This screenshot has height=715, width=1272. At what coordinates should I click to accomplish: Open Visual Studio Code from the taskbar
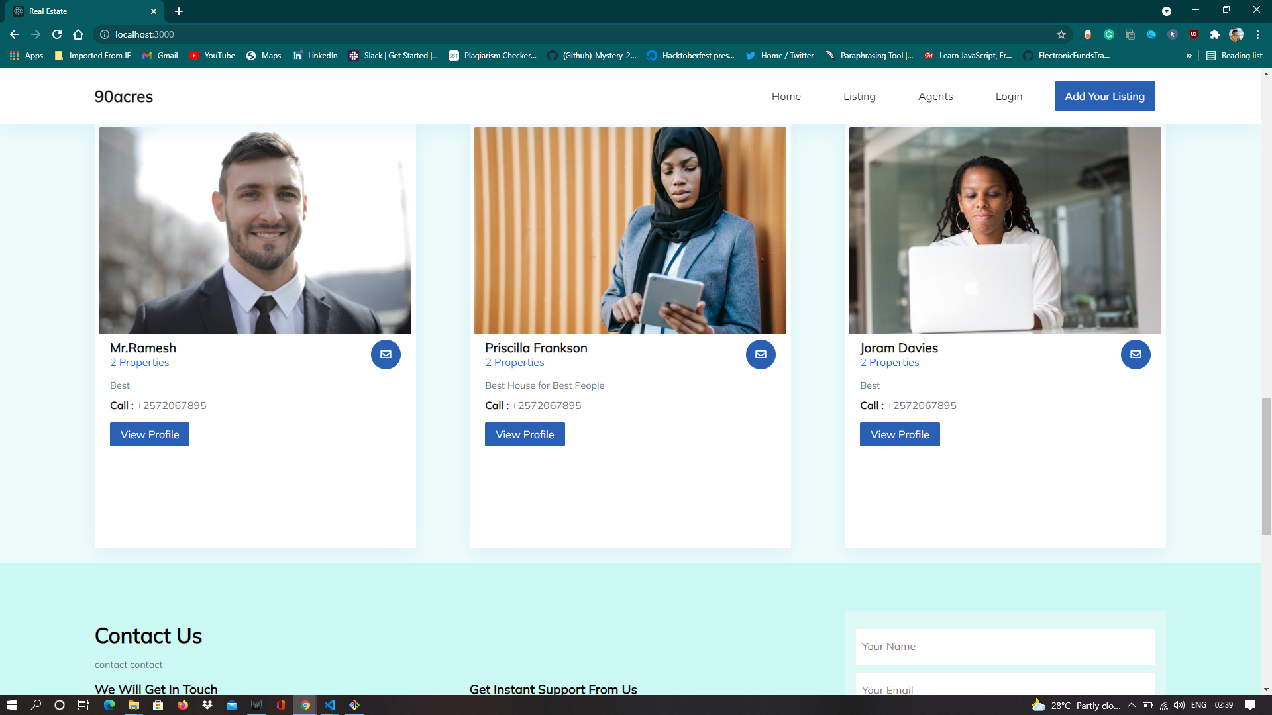330,705
